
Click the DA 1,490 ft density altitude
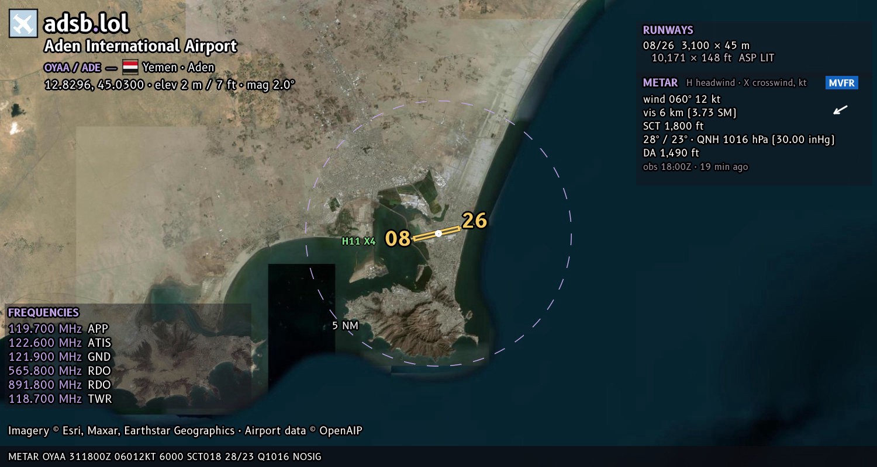coord(671,153)
